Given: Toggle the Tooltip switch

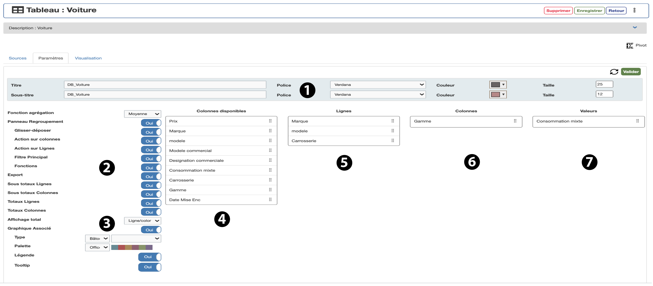Looking at the screenshot, I should [150, 268].
